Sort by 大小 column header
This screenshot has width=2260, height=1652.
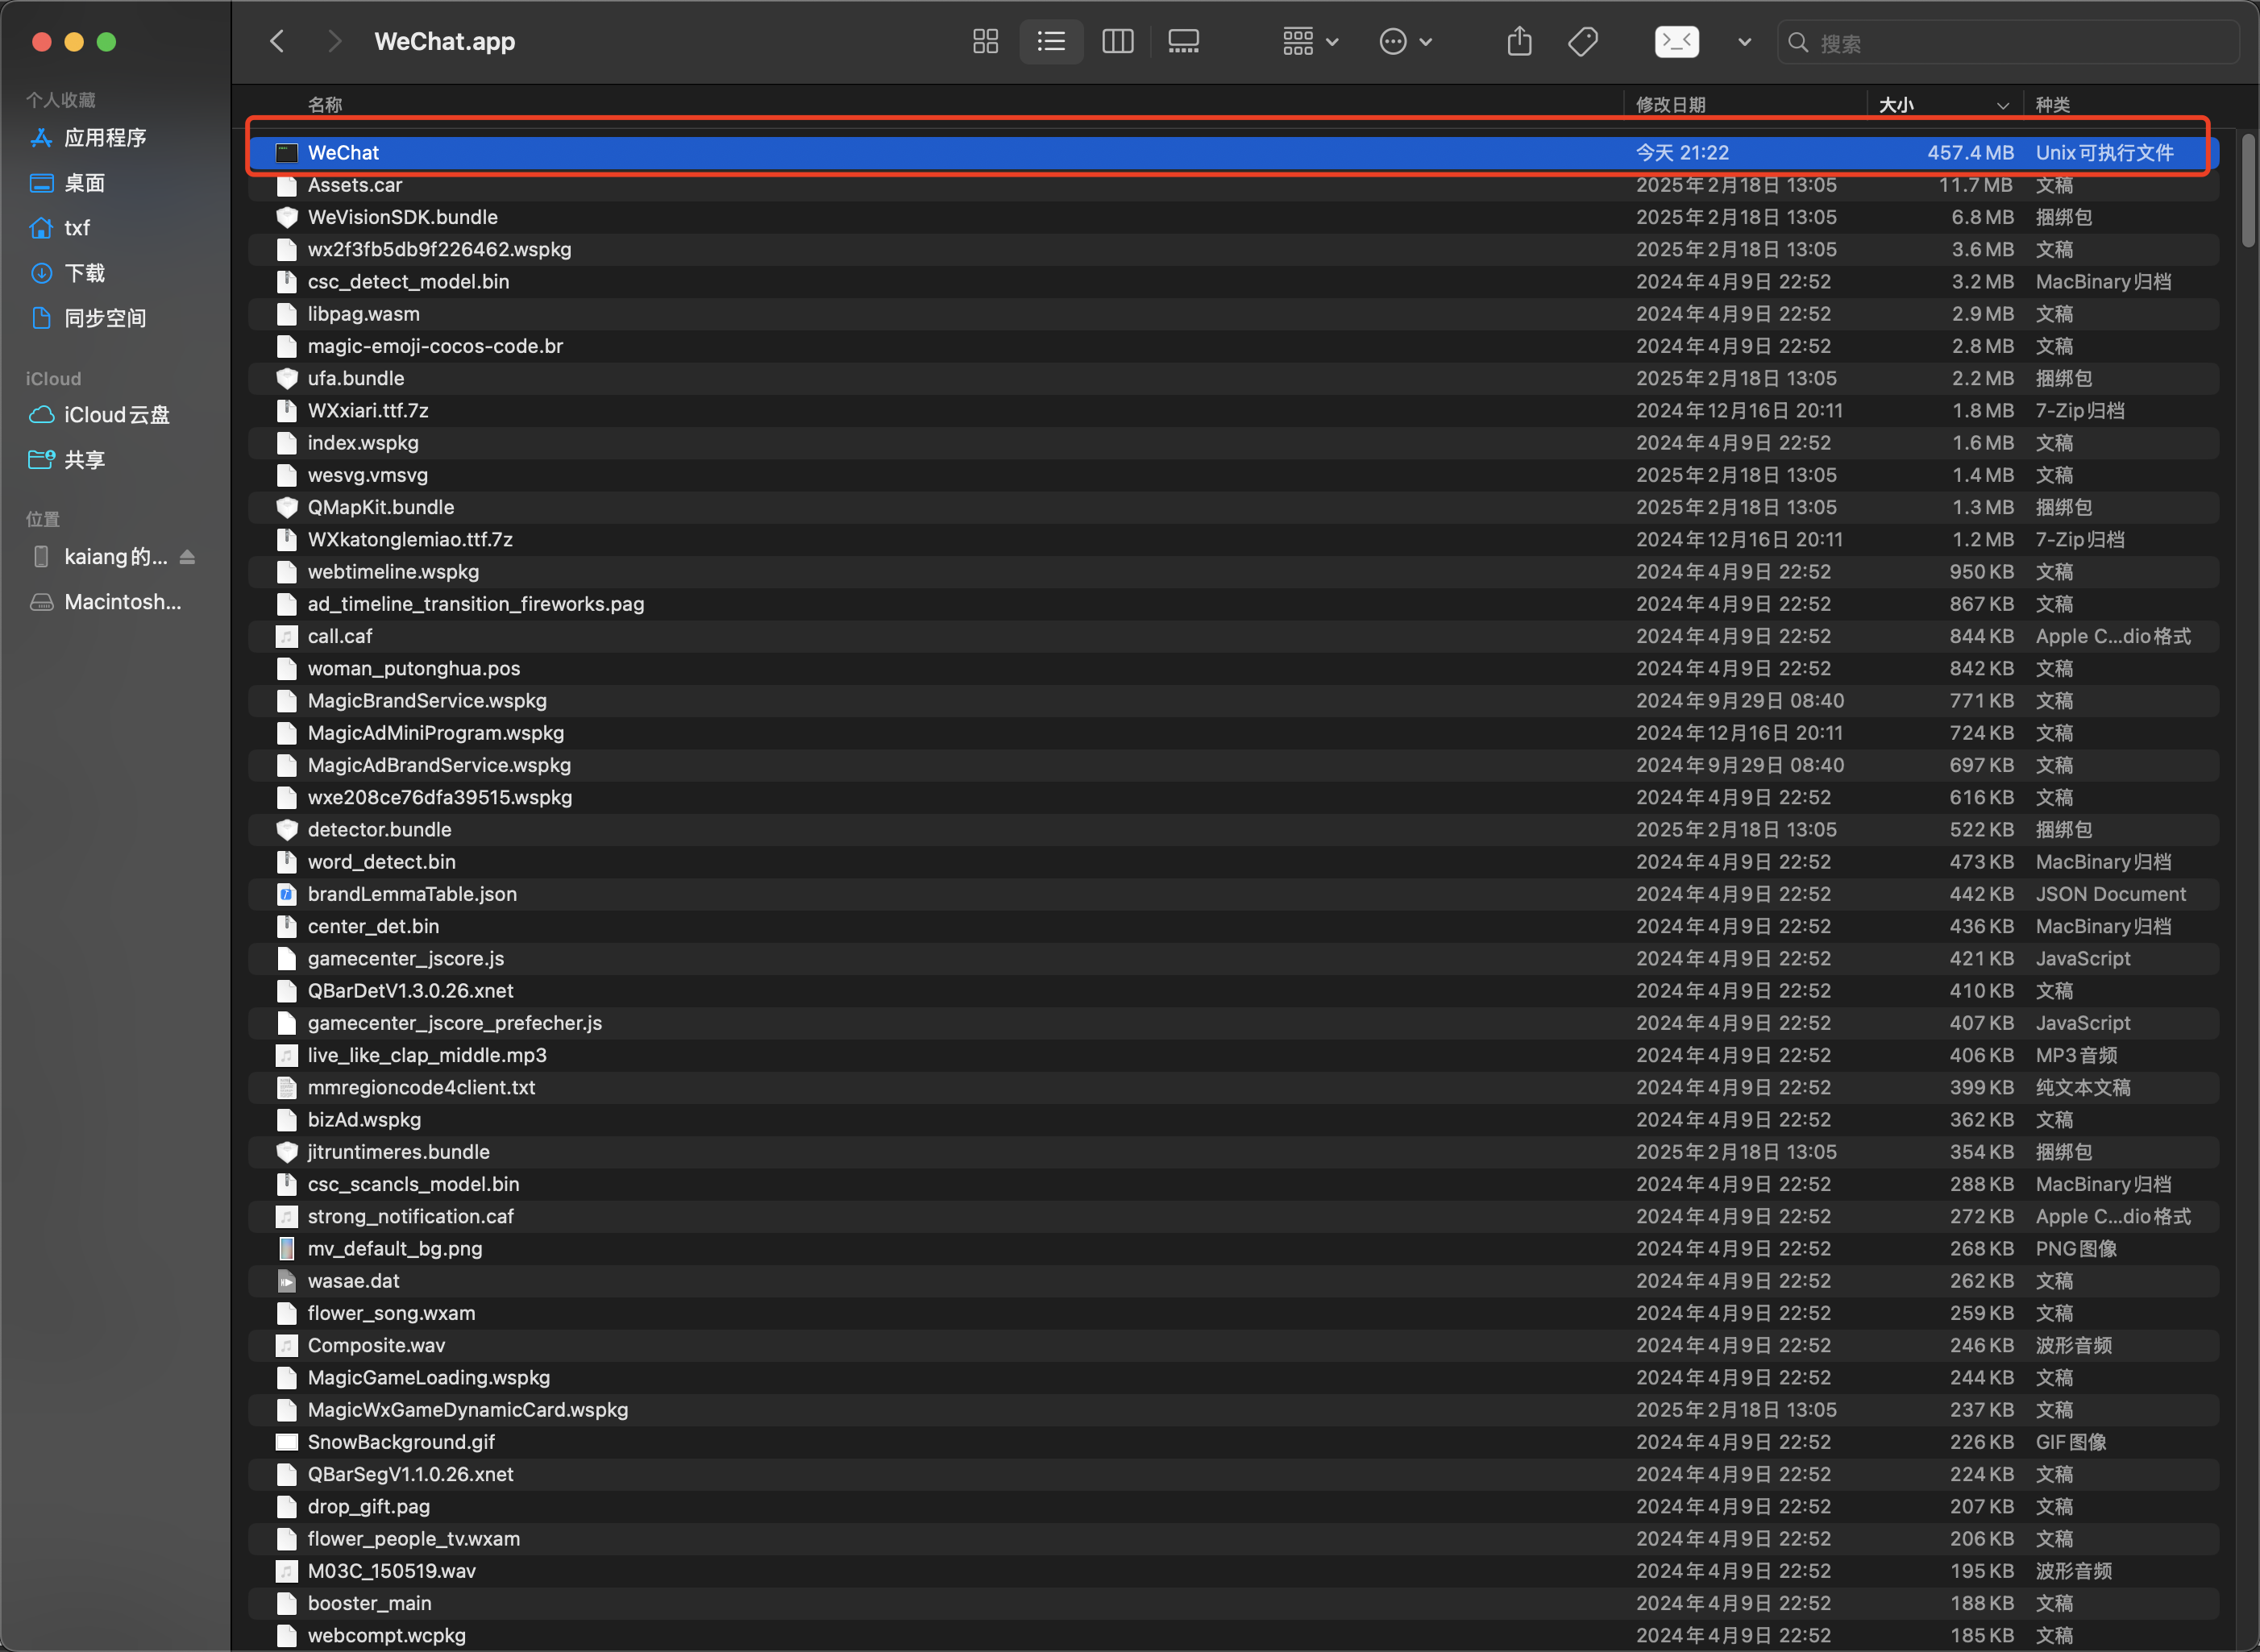click(x=1895, y=105)
